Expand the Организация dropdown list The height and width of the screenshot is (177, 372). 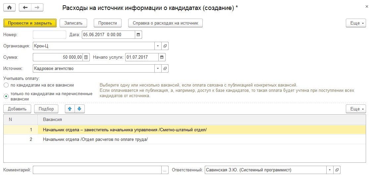158,46
